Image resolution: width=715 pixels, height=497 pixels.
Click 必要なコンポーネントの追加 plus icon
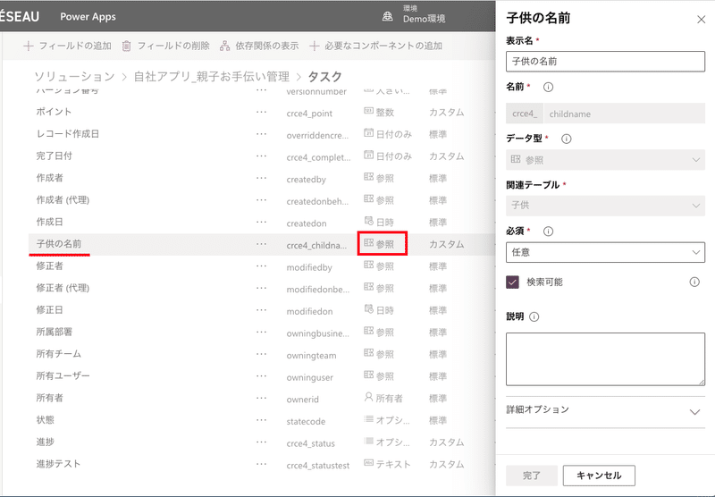tap(314, 46)
